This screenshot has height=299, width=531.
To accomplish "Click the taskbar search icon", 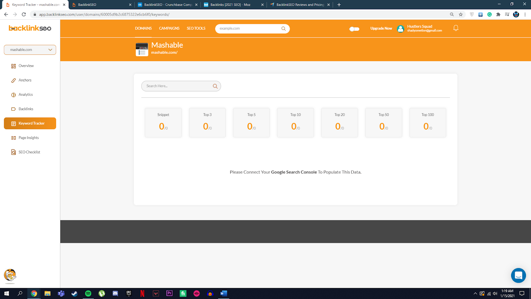I will click(20, 293).
